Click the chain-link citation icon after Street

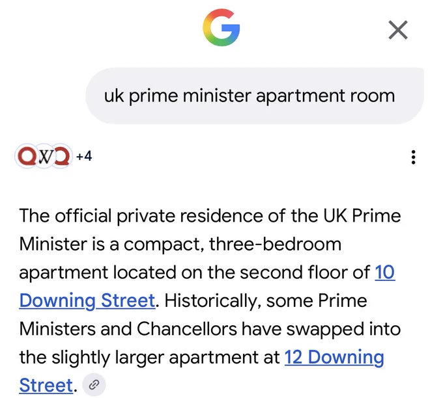(94, 385)
